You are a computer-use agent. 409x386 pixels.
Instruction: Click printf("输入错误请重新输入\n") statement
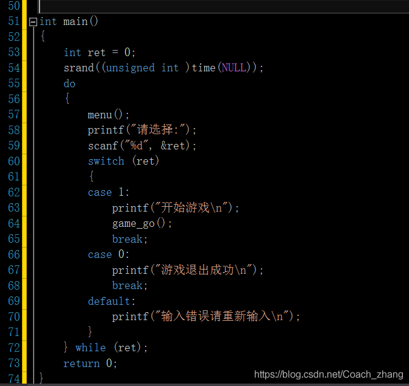tap(206, 316)
